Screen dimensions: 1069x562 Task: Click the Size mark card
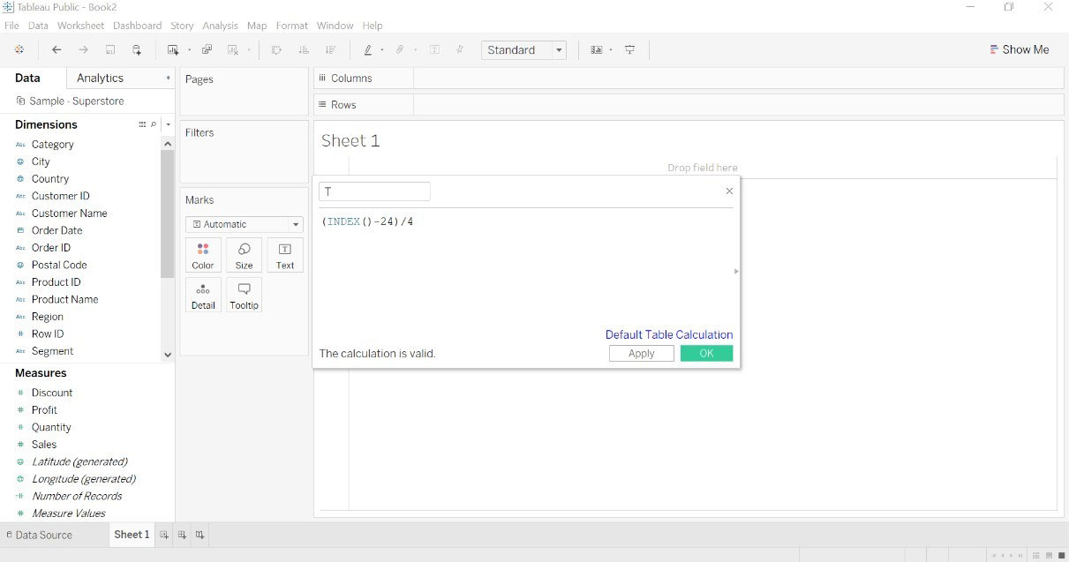pos(245,256)
